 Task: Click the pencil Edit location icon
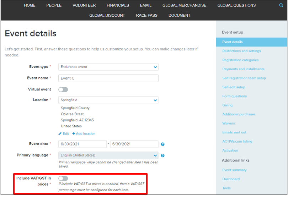coord(60,134)
